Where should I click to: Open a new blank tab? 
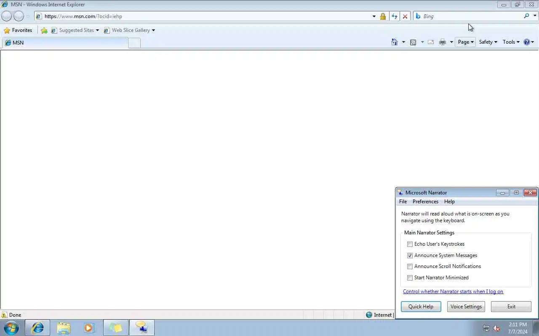click(x=134, y=43)
